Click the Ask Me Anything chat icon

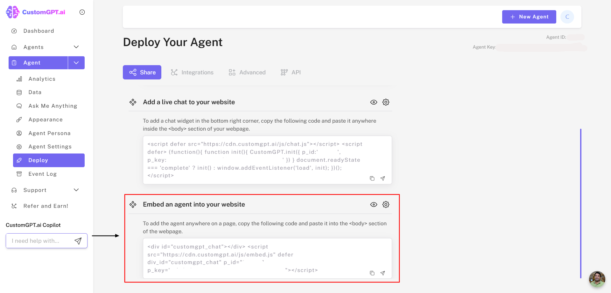pyautogui.click(x=19, y=106)
